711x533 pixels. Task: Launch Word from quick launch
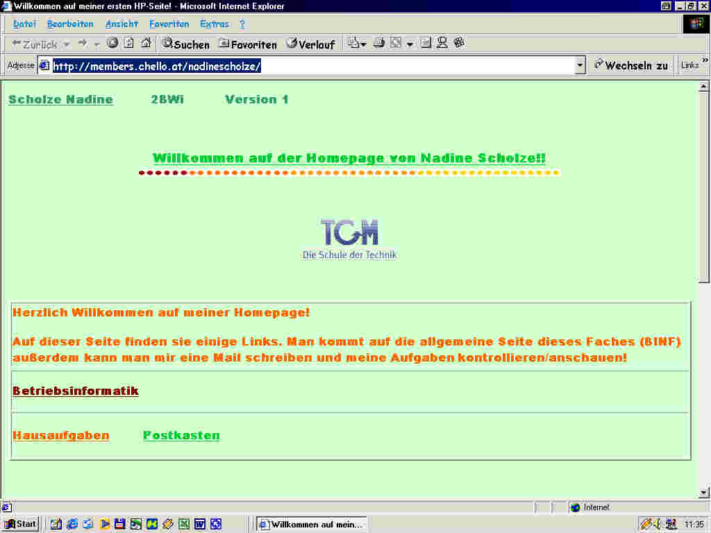pyautogui.click(x=200, y=525)
